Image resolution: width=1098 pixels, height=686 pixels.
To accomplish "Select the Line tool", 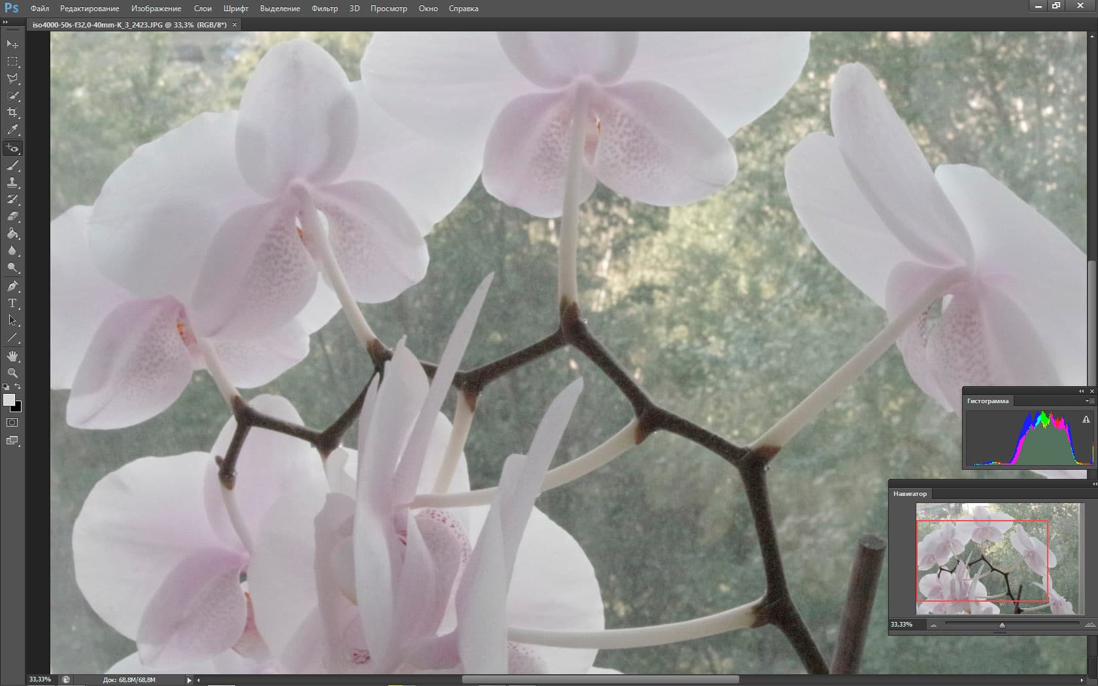I will coord(12,338).
